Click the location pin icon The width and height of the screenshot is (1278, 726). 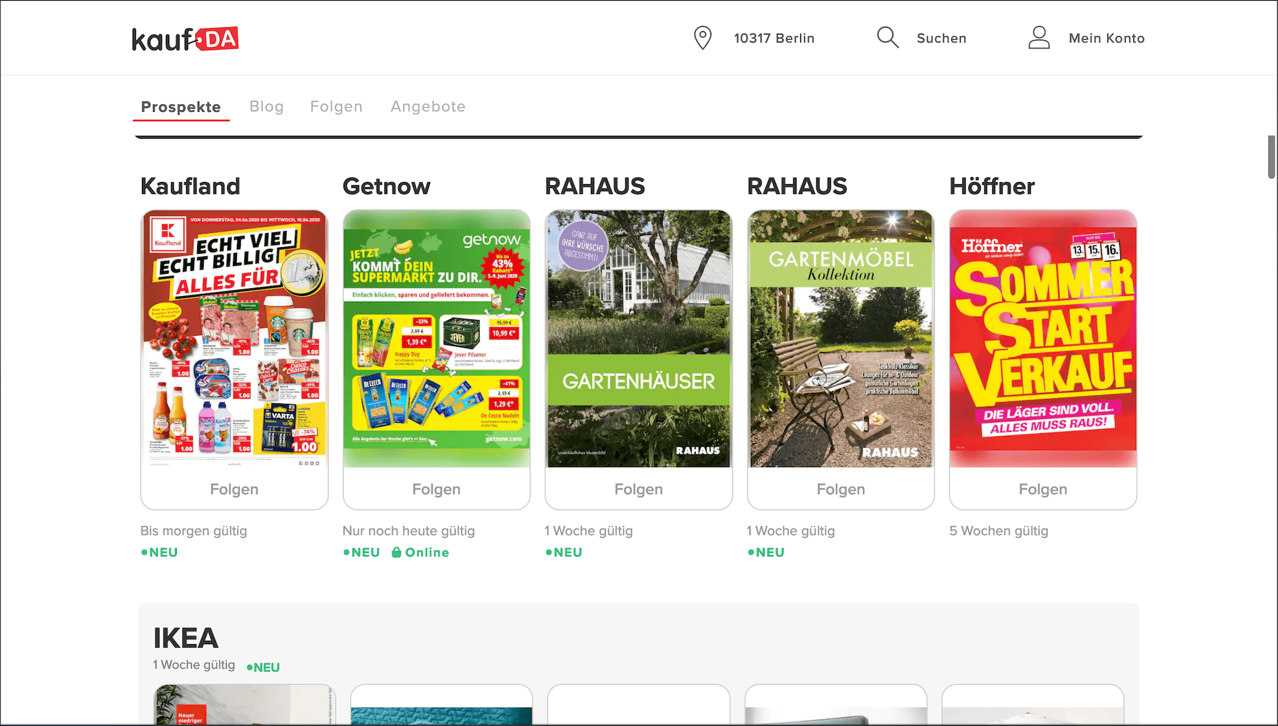coord(703,38)
